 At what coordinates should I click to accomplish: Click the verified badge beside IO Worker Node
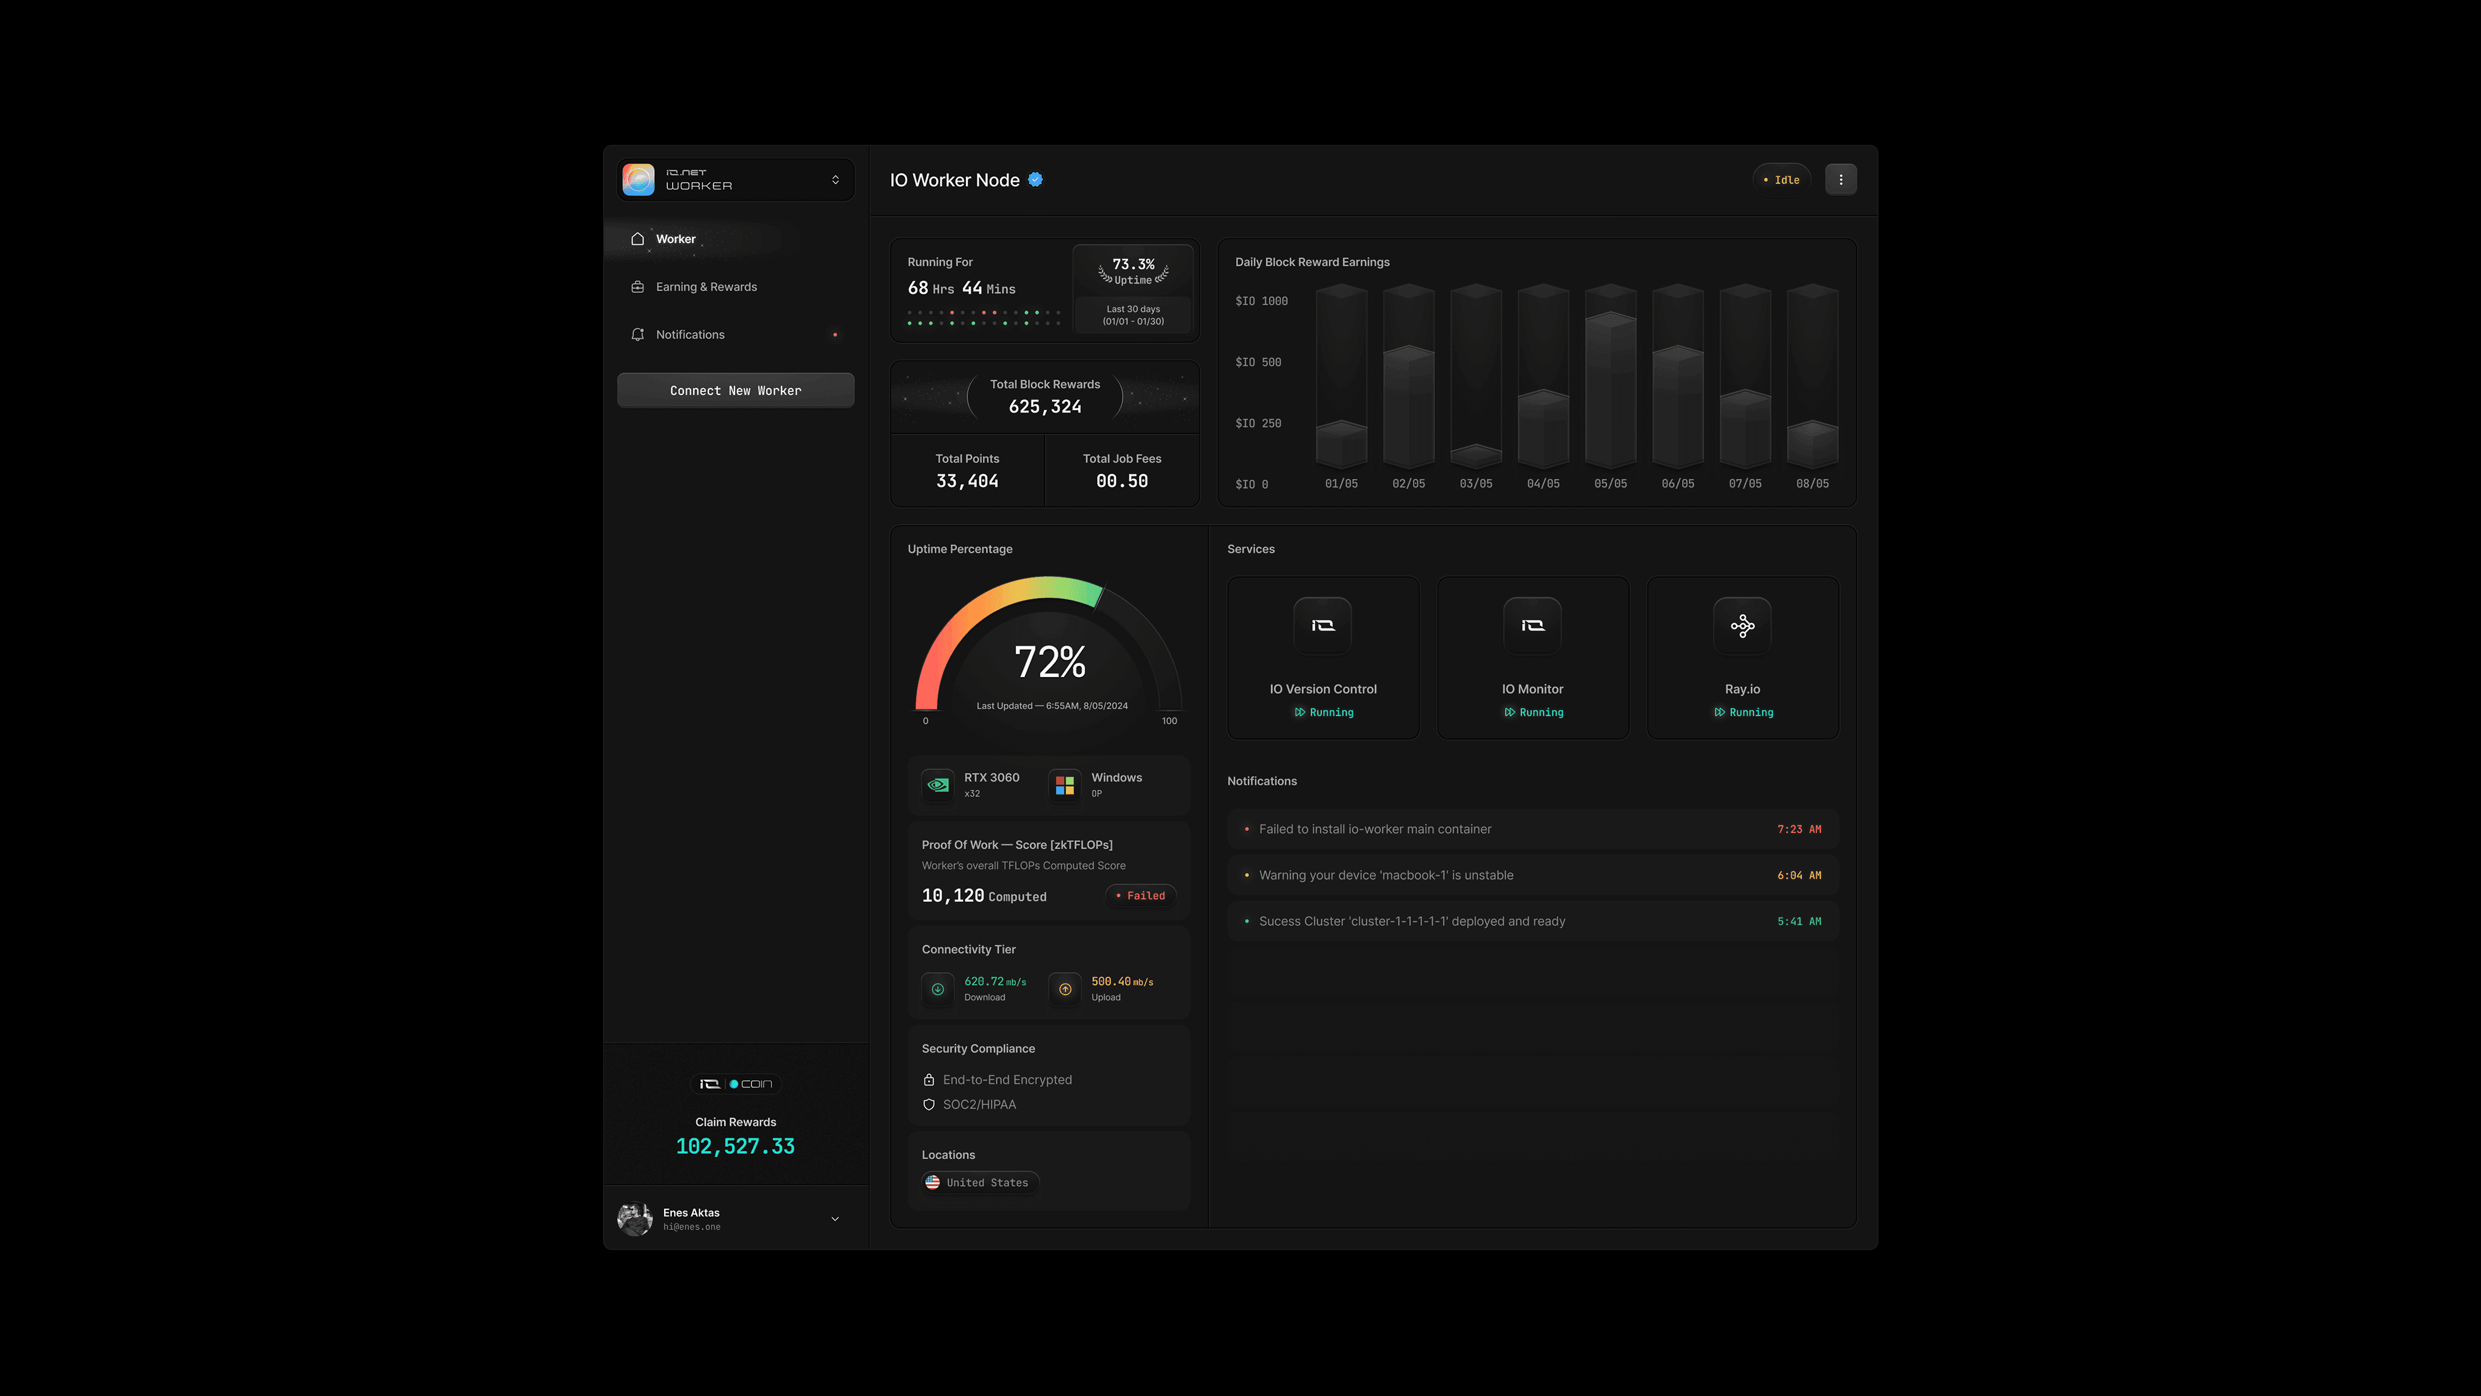point(1035,179)
